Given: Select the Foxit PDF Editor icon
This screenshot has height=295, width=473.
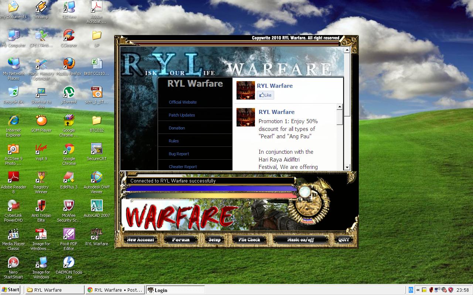Looking at the screenshot, I should 69,239.
